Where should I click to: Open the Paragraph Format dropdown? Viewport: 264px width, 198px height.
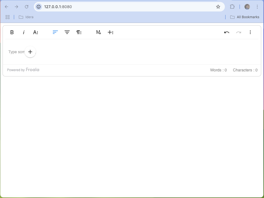coord(79,32)
